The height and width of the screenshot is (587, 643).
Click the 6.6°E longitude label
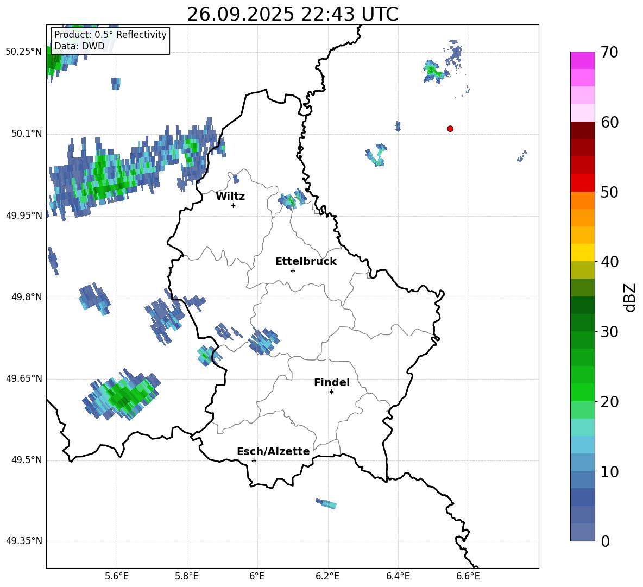[x=468, y=576]
